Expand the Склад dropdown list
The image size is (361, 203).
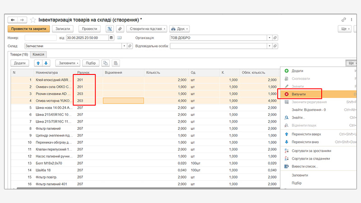124,46
